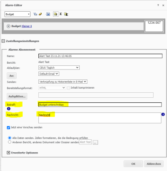Click the new condition icon beside Budget dropdown
Screen dimensions: 167x171
pyautogui.click(x=35, y=14)
